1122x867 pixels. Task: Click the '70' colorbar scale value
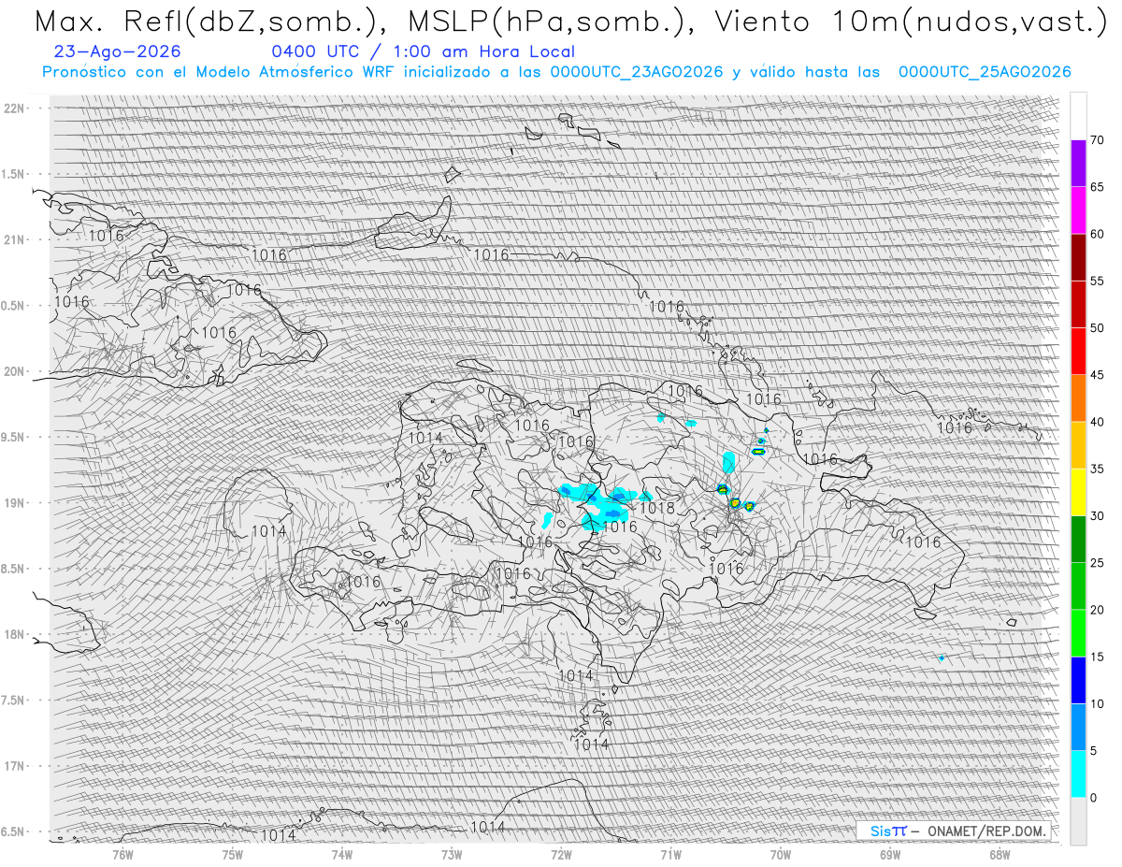(x=1097, y=140)
